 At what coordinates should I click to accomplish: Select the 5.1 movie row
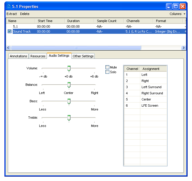pos(15,26)
